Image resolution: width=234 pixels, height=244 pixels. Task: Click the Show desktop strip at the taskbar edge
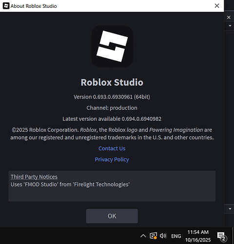[x=233, y=236]
